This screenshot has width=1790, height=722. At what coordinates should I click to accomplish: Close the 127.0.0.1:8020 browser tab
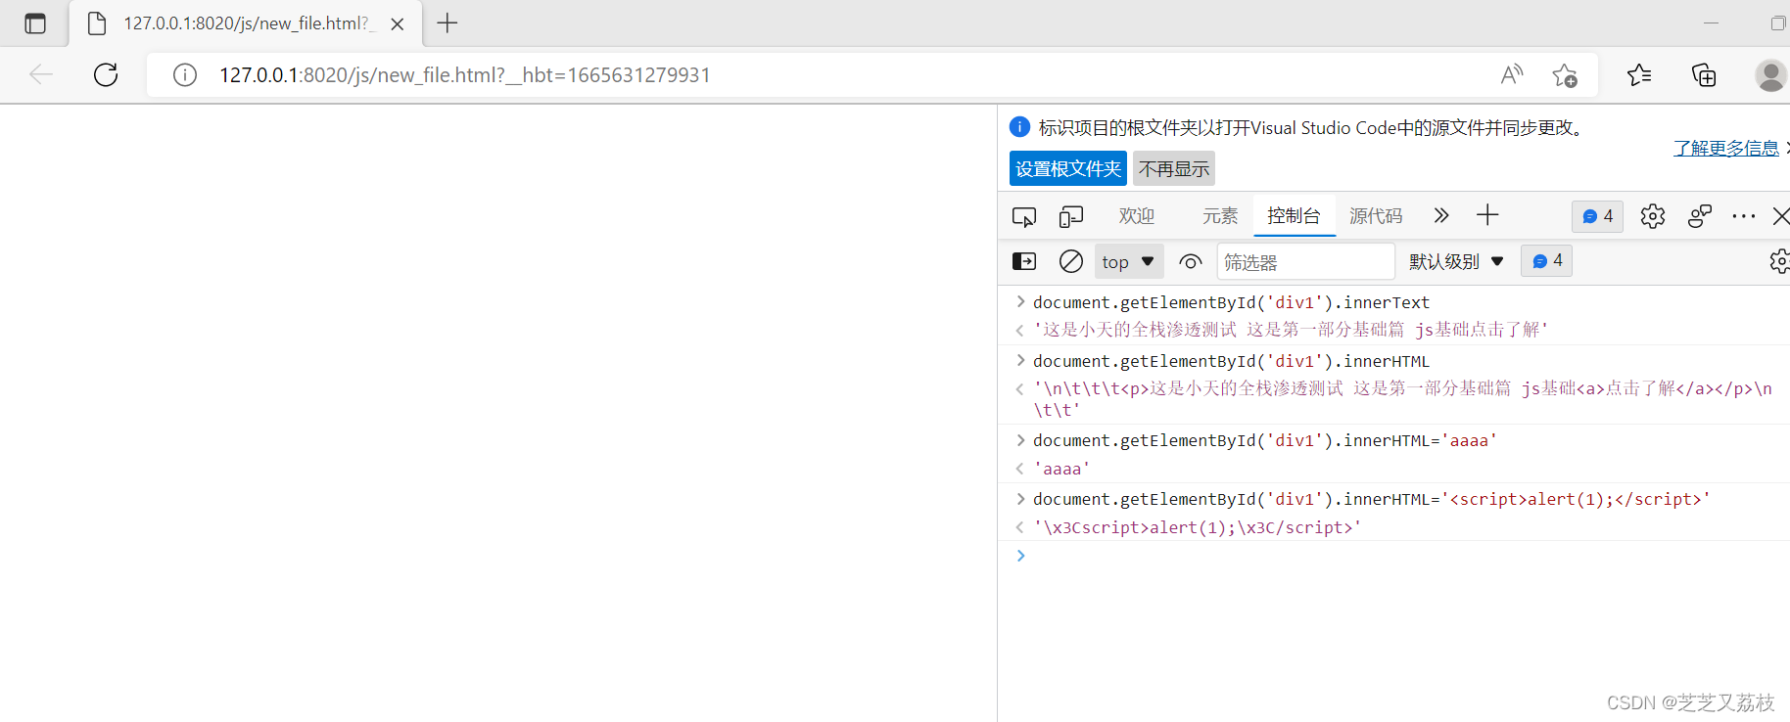[398, 24]
